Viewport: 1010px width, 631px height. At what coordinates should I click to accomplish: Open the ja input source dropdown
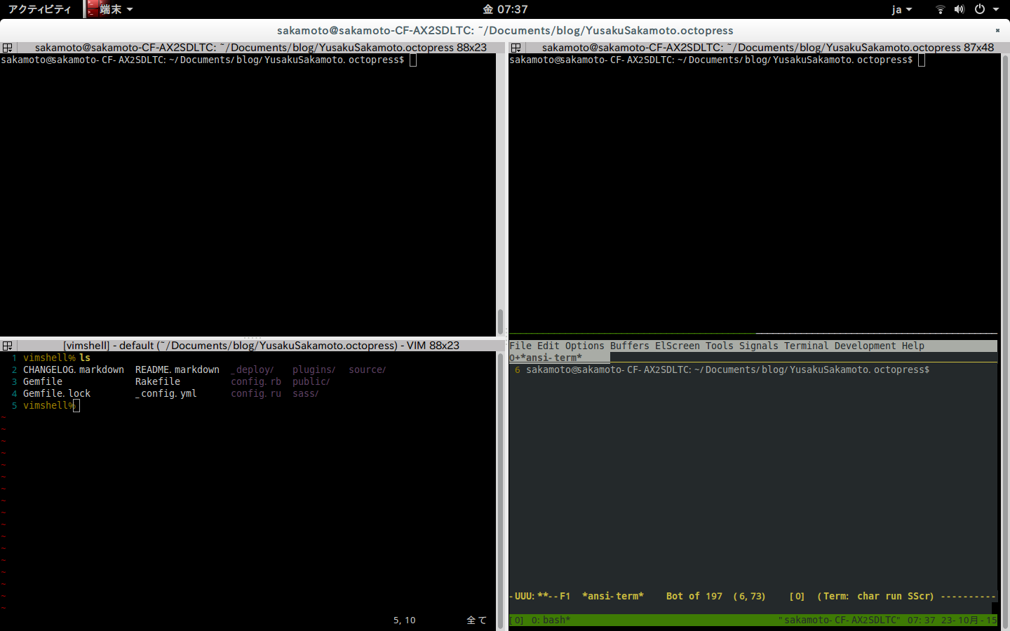click(x=902, y=9)
